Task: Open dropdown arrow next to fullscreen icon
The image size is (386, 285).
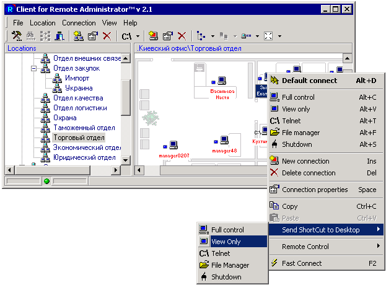Action: pyautogui.click(x=279, y=36)
